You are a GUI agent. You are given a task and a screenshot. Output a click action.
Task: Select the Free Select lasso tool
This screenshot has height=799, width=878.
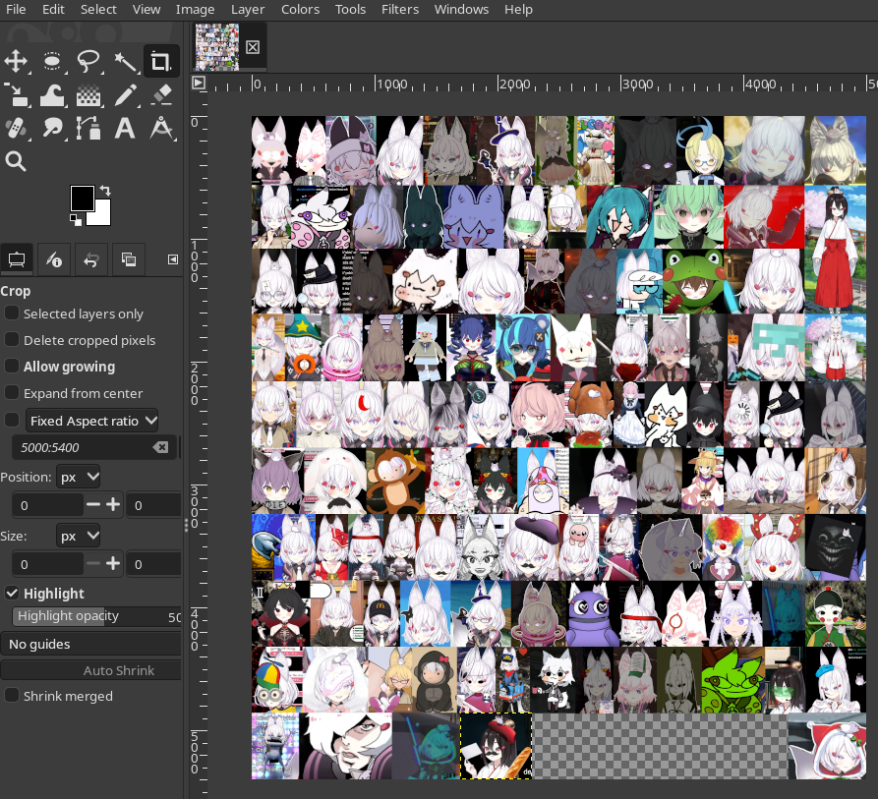88,61
